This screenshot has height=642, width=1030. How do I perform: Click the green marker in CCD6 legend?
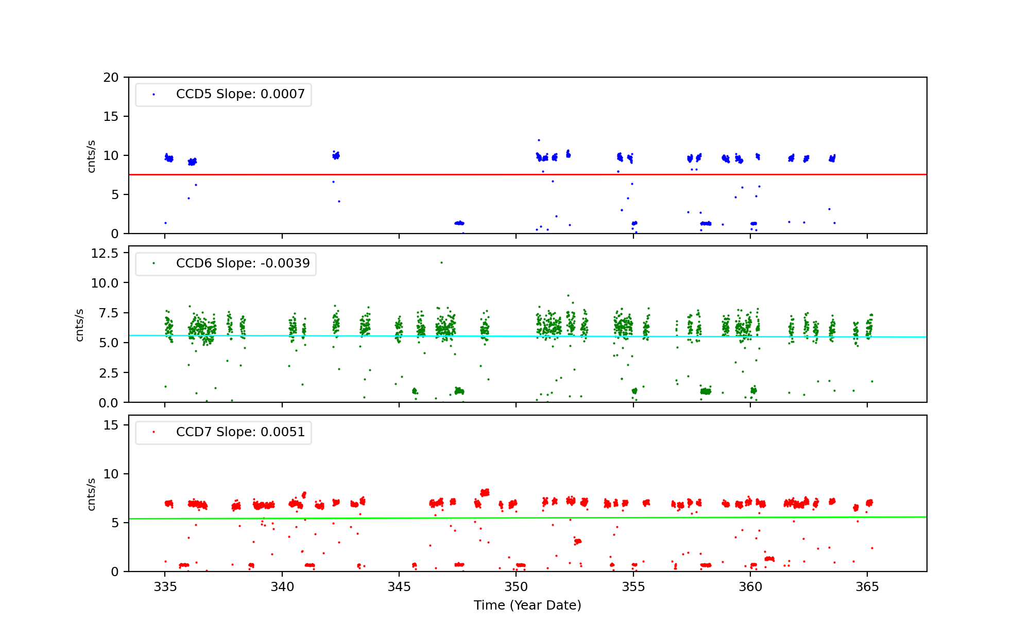pyautogui.click(x=153, y=263)
